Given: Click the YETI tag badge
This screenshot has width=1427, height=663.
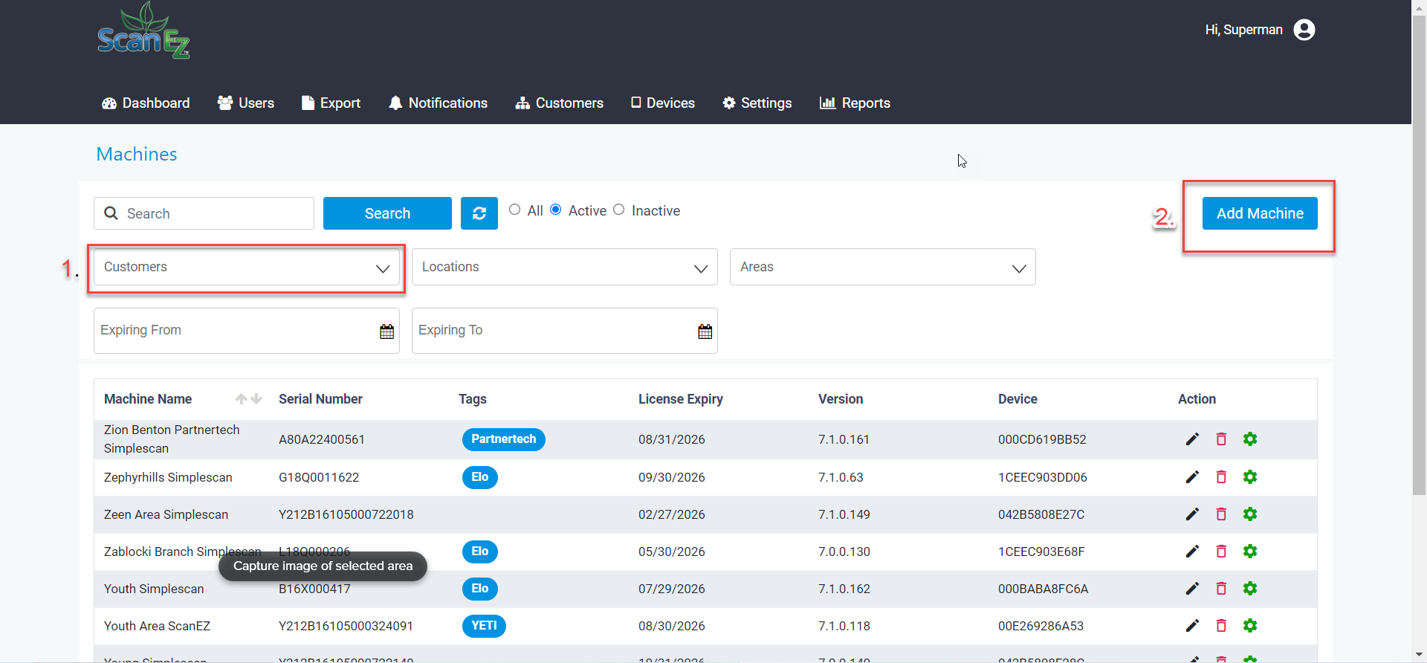Looking at the screenshot, I should tap(484, 626).
